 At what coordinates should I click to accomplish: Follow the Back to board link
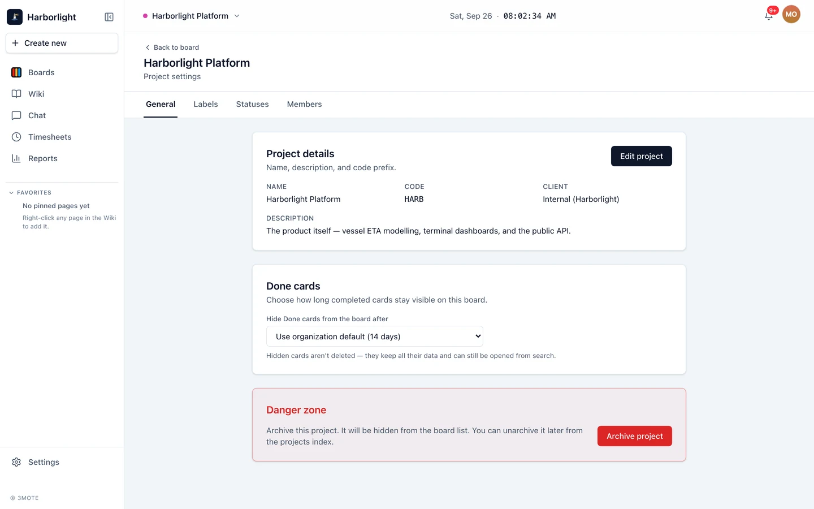[172, 48]
